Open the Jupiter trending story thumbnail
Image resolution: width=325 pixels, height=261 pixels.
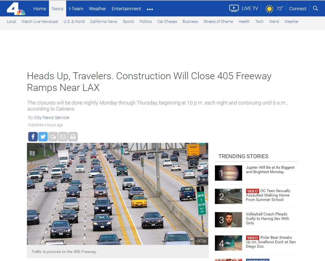pos(228,173)
